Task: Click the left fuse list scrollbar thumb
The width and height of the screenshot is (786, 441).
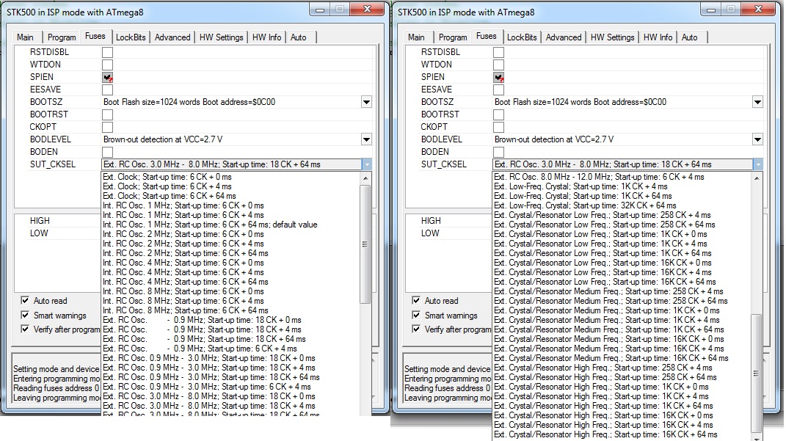Action: coord(365,244)
